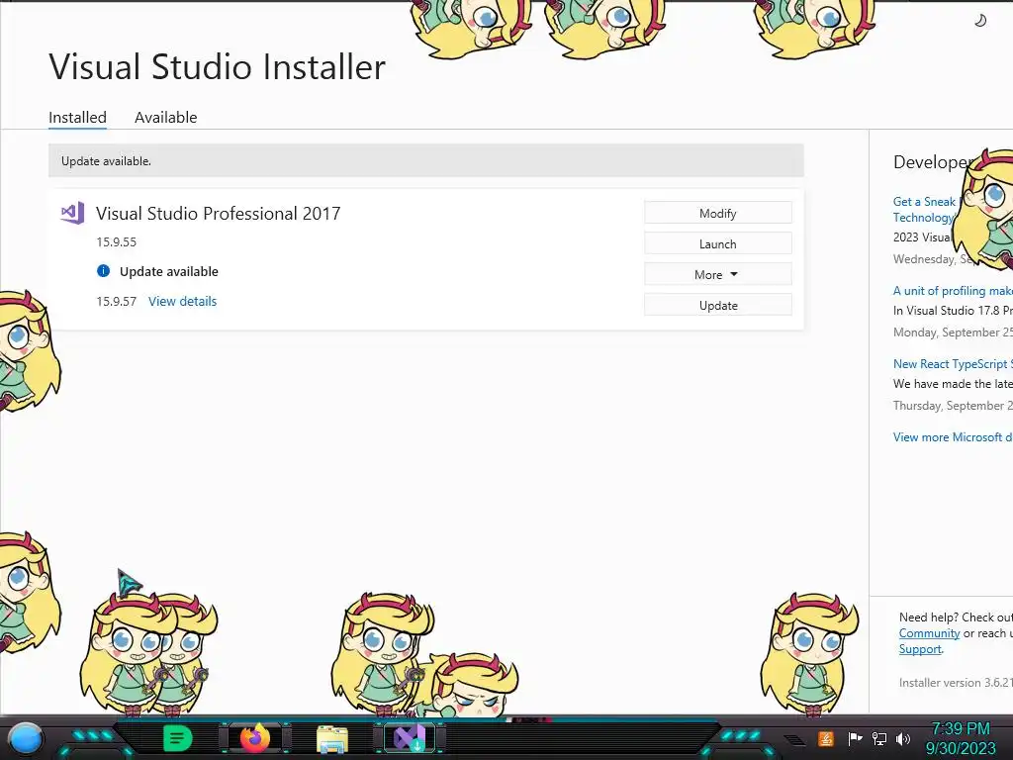Click Visual Studio Installer taskbar icon

[410, 738]
